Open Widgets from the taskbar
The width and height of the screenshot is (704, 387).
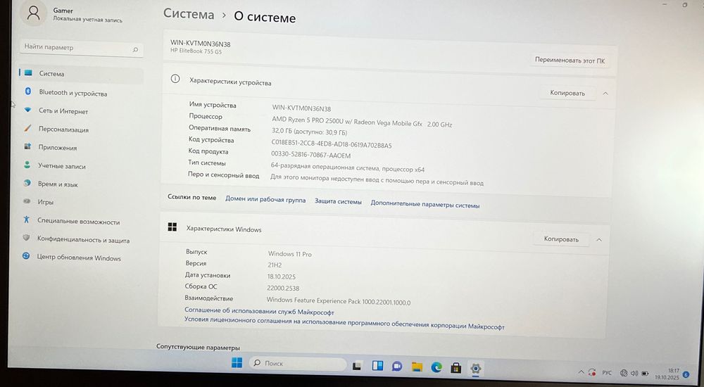pyautogui.click(x=377, y=367)
